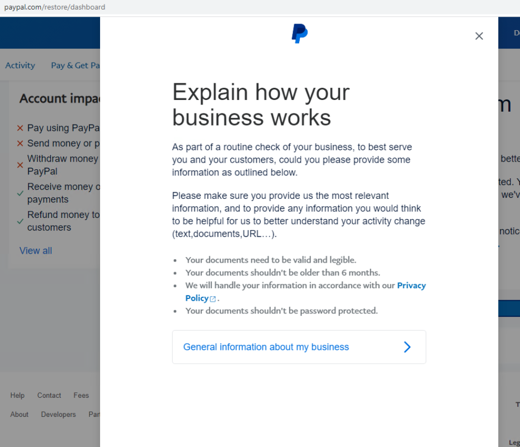Go to the Activity tab
The image size is (520, 447).
[x=20, y=65]
